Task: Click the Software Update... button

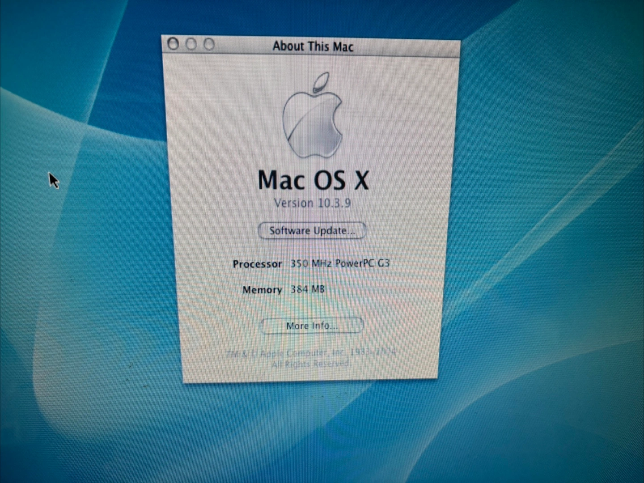Action: 312,231
